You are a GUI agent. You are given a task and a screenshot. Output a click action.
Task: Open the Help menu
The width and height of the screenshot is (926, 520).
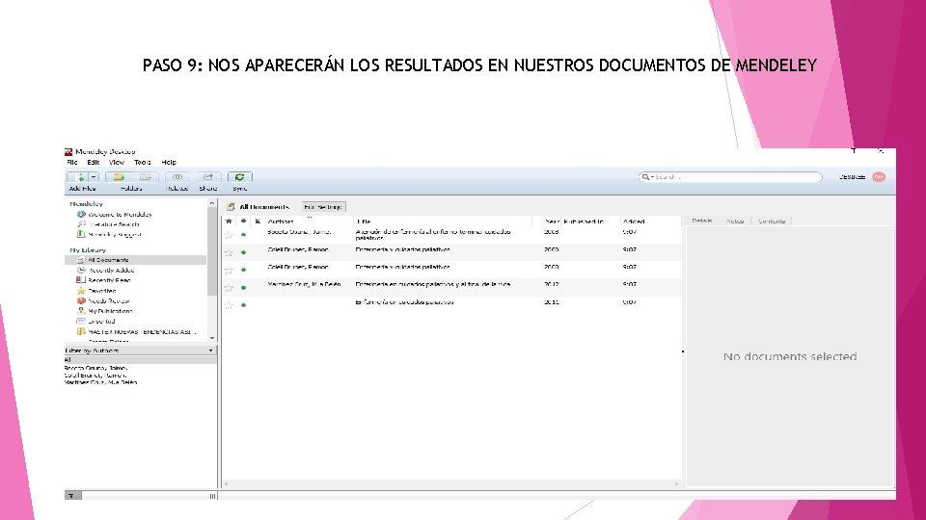[x=169, y=162]
